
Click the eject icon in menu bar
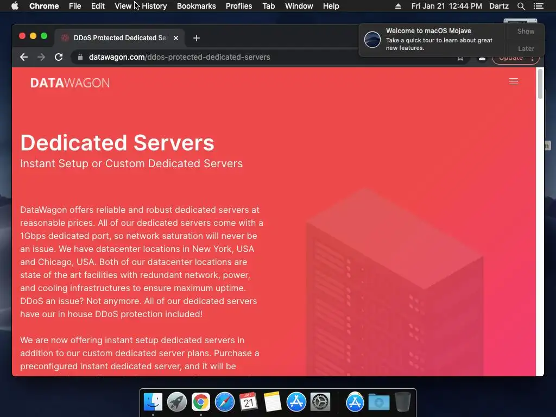click(398, 6)
